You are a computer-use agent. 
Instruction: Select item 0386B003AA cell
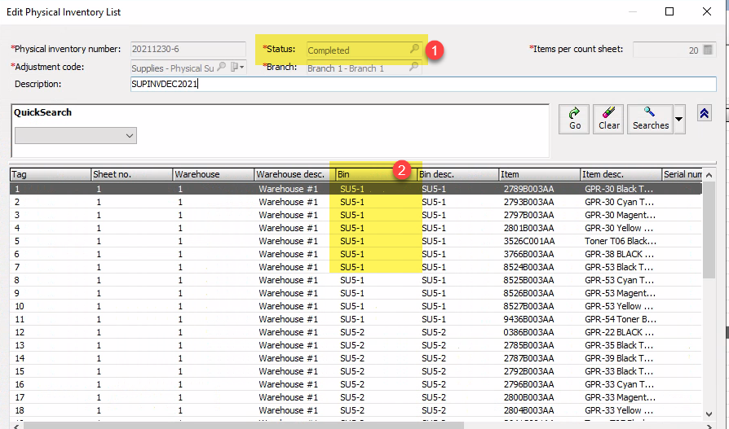coord(528,332)
